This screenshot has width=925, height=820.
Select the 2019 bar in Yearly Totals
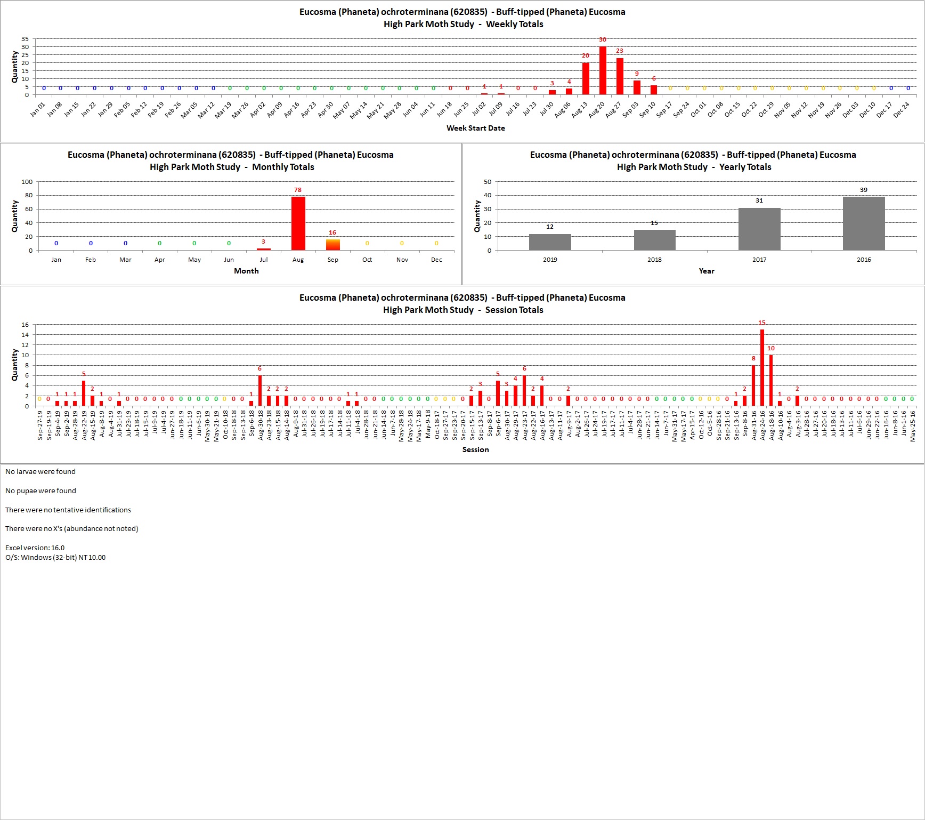(550, 242)
